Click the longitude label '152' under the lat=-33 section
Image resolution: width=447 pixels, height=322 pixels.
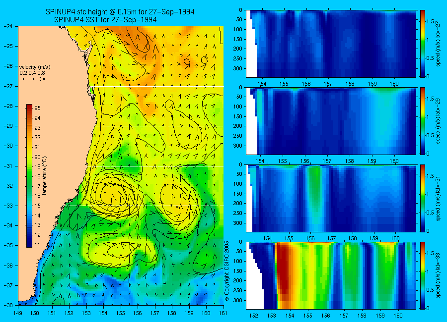[x=253, y=316]
